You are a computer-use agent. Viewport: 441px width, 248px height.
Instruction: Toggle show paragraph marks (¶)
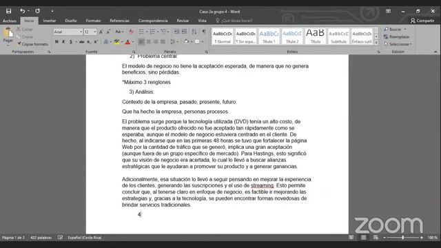click(204, 32)
